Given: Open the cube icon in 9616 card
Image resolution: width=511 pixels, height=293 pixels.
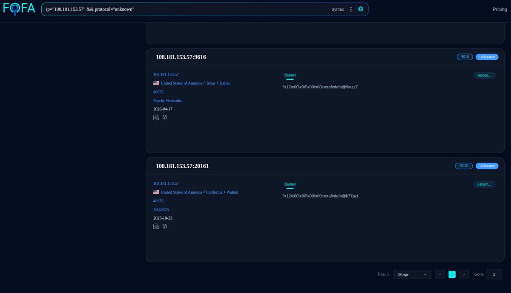Looking at the screenshot, I should tap(165, 117).
